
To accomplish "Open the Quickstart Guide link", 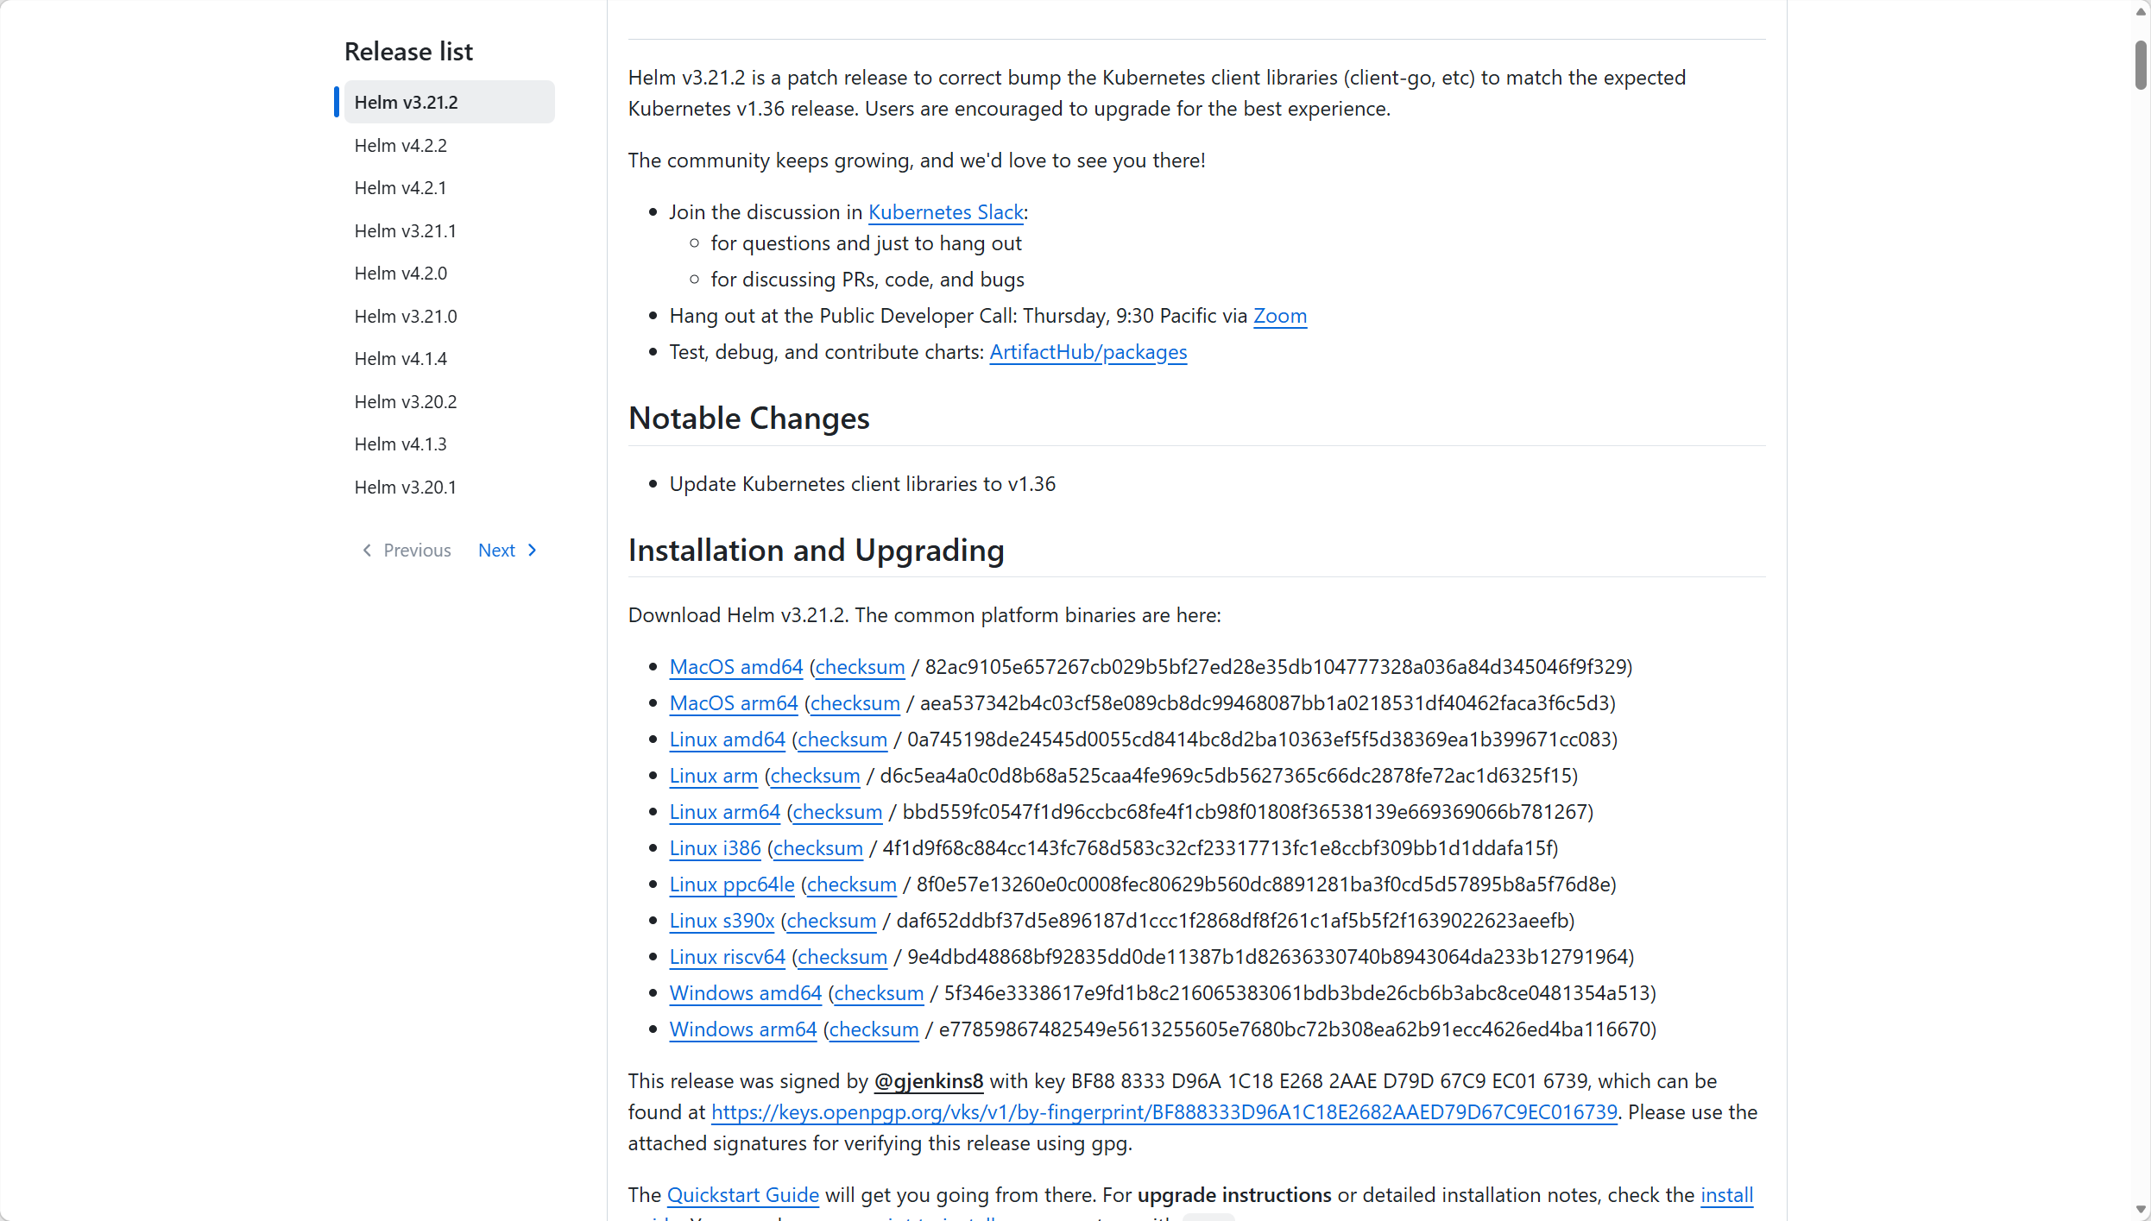I will [x=743, y=1194].
